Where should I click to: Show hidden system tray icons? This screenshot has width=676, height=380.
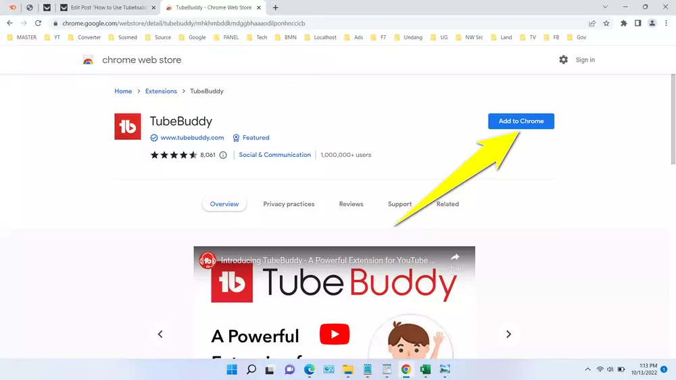587,369
